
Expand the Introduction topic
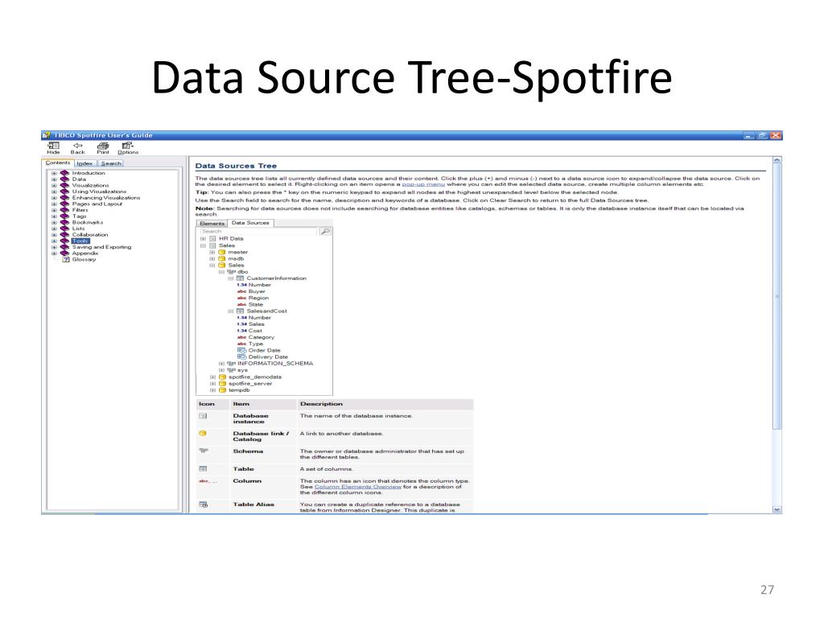click(54, 173)
